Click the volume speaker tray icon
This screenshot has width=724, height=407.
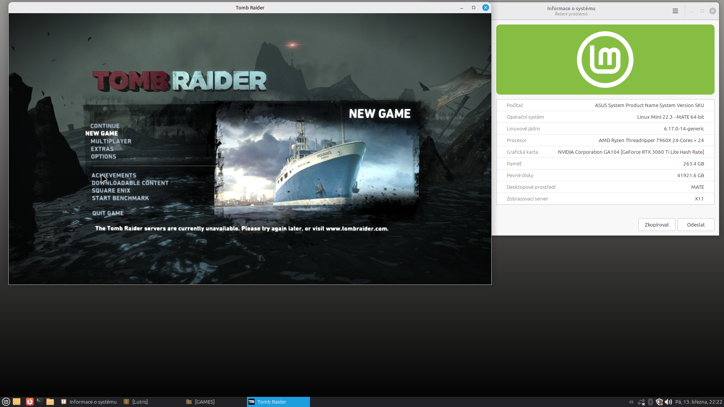click(x=668, y=402)
